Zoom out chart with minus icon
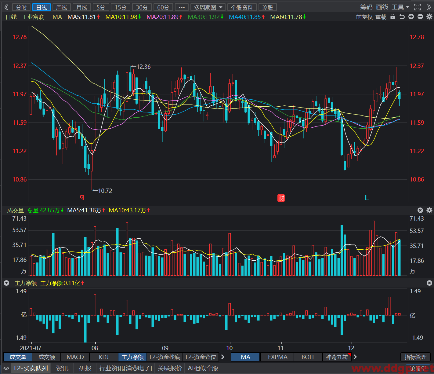This screenshot has height=374, width=434. click(420, 17)
